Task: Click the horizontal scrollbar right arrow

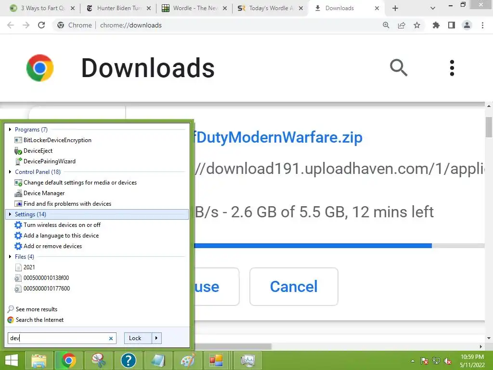Action: tap(480, 346)
